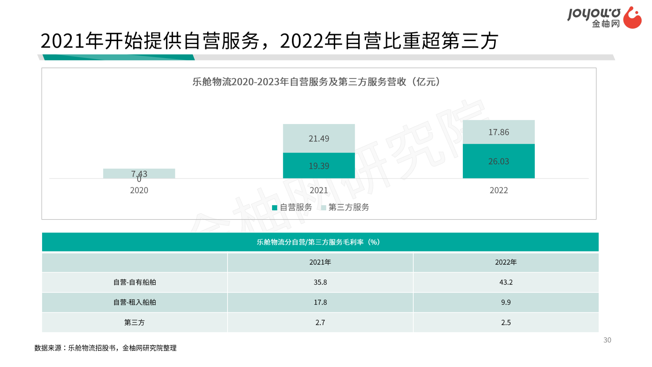This screenshot has height=367, width=652.
Task: Click the 2022年 column header
Action: (506, 262)
